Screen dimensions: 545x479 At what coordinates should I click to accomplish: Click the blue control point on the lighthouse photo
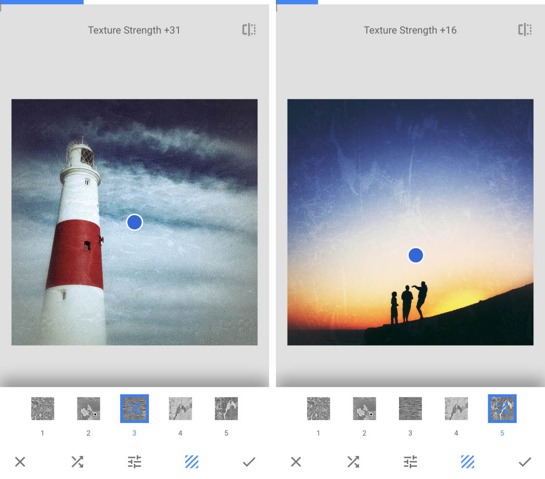pos(134,222)
